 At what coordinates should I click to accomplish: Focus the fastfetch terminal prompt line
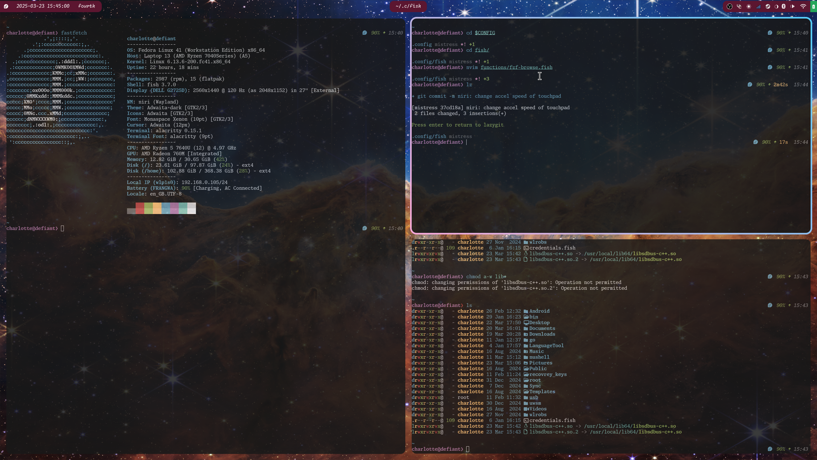coord(63,228)
